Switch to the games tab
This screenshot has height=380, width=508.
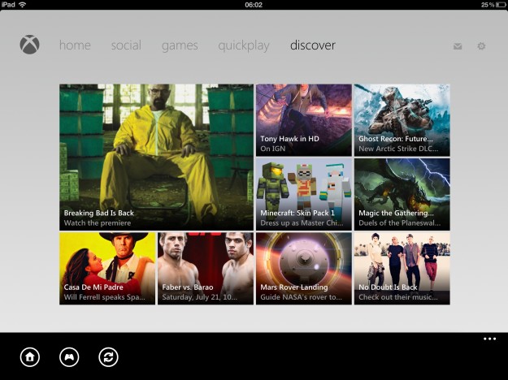[x=180, y=45]
